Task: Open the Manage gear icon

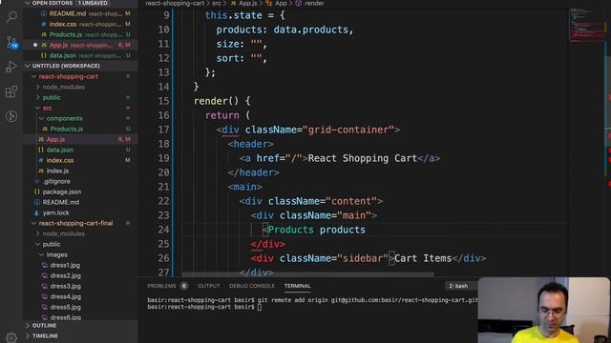Action: tap(11, 337)
